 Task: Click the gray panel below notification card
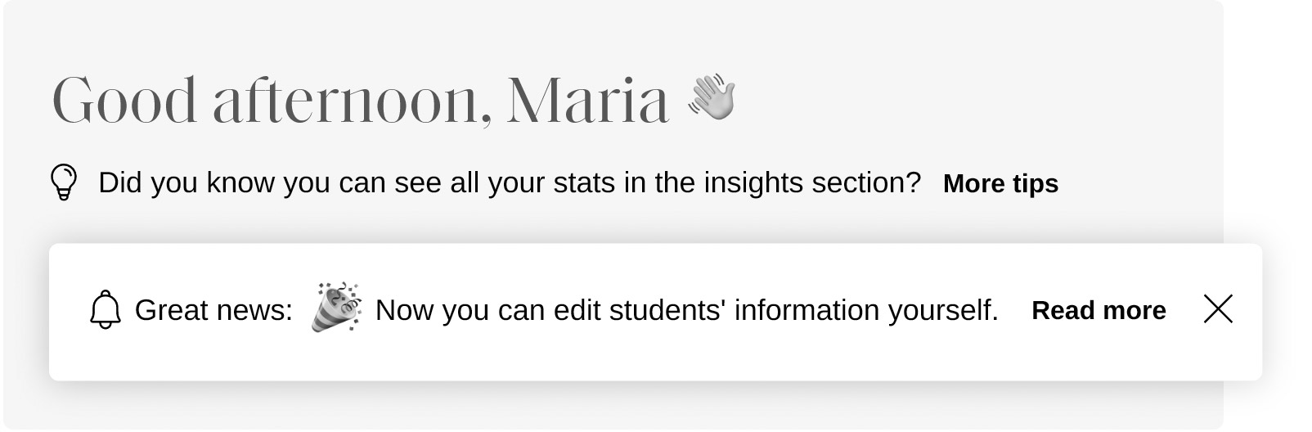click(613, 407)
